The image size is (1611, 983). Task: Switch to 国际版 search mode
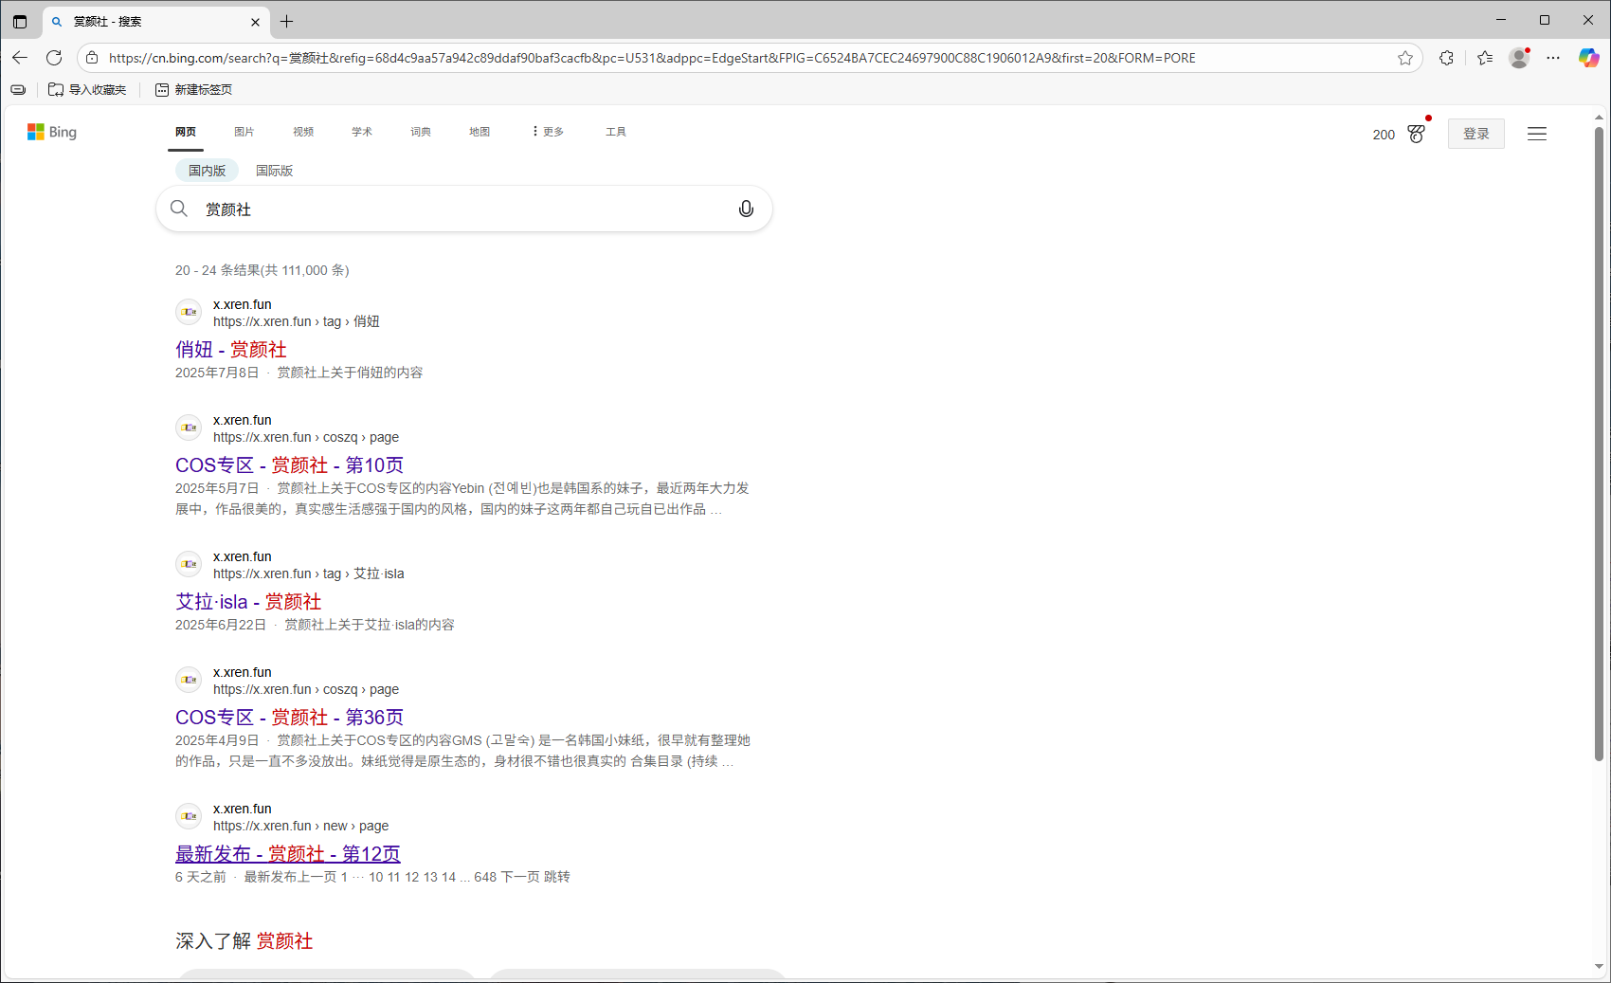274,171
